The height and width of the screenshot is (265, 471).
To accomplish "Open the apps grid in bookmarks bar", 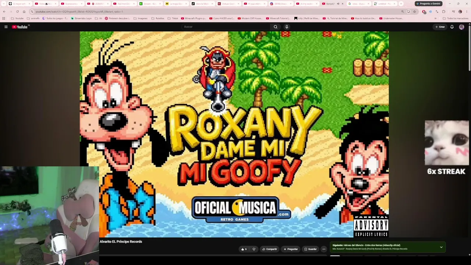I will point(4,18).
